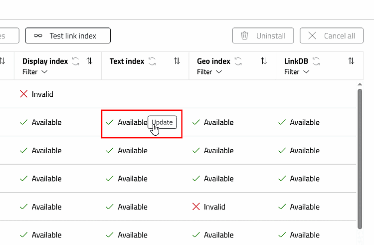Click Update button in Text index cell
Screen dimensions: 374x245
pyautogui.click(x=162, y=122)
